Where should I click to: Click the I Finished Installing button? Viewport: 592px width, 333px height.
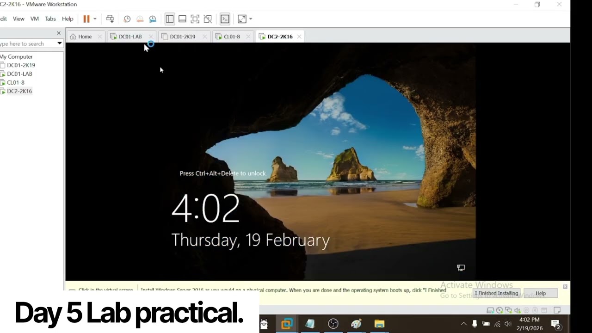click(x=496, y=293)
